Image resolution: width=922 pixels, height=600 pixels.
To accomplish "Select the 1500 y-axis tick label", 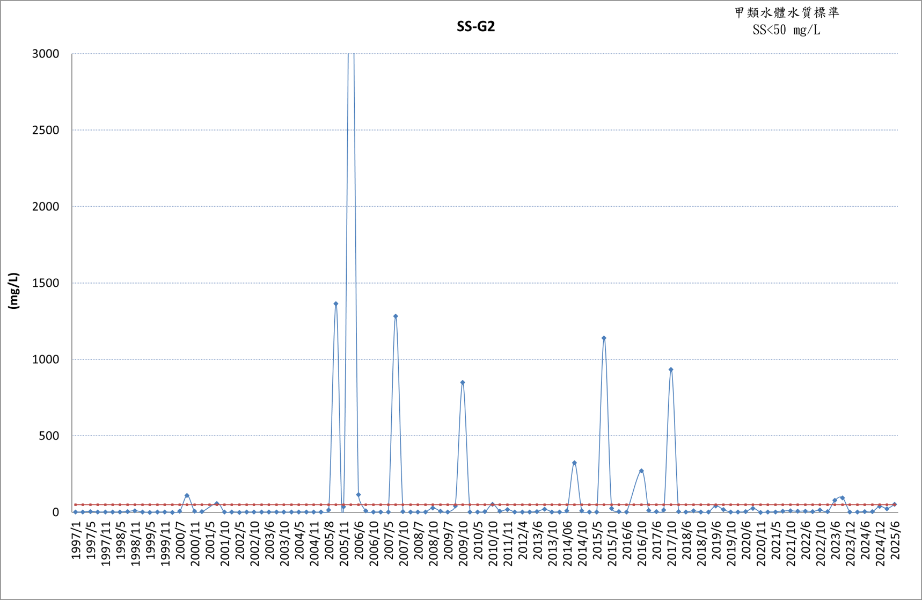I will click(x=46, y=283).
